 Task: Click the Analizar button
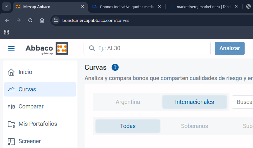(x=230, y=48)
